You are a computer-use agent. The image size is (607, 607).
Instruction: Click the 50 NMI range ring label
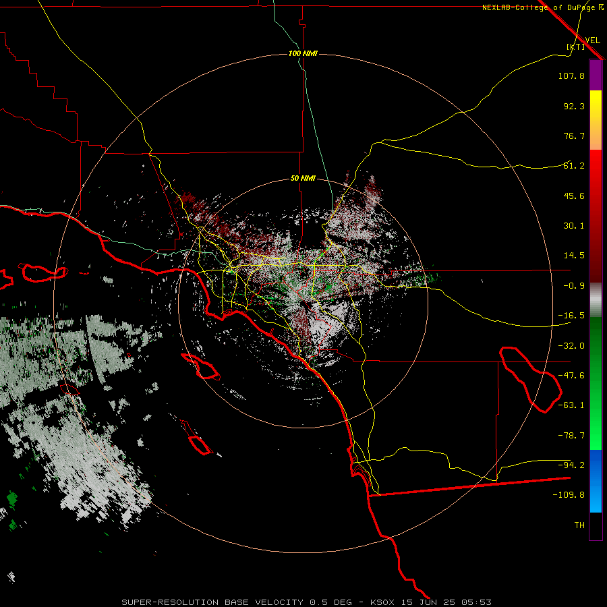coord(303,179)
